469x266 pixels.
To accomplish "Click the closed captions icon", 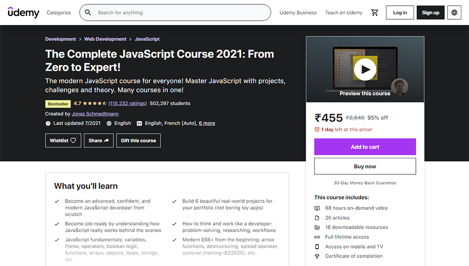I will coord(139,123).
